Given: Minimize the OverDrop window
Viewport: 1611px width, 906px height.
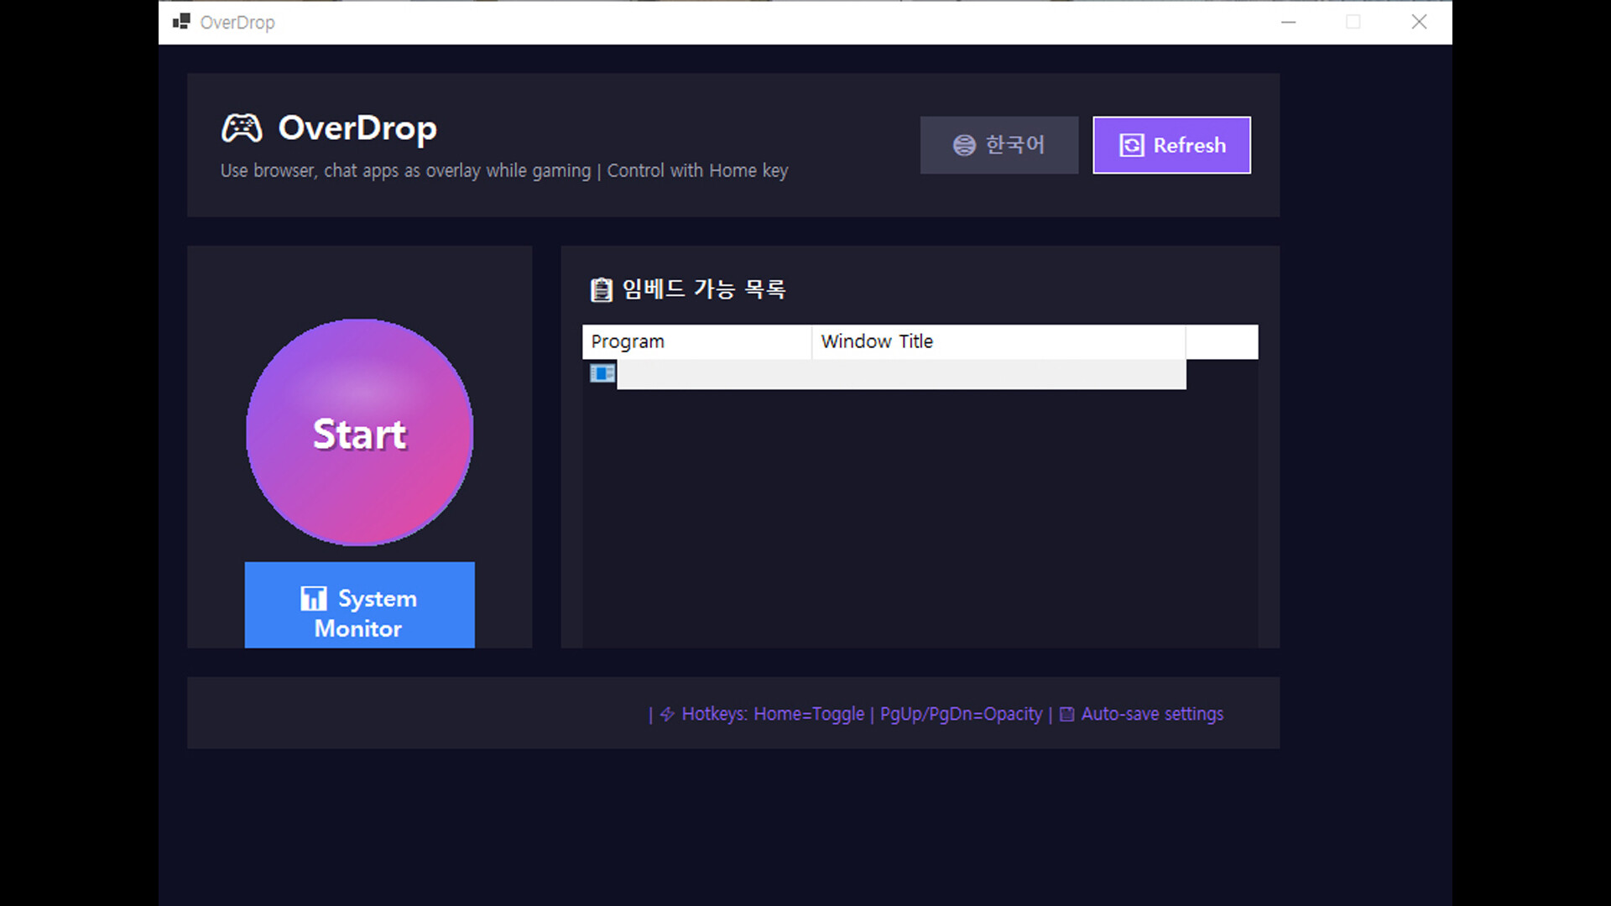Looking at the screenshot, I should coord(1289,22).
